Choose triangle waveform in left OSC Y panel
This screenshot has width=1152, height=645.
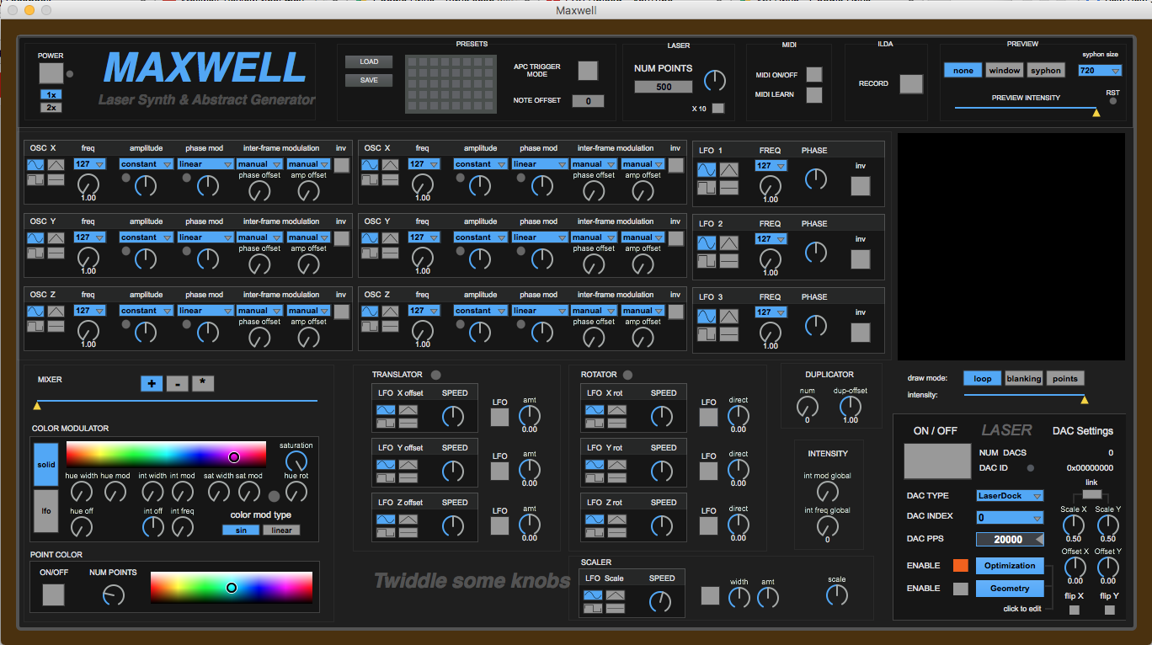[x=56, y=238]
